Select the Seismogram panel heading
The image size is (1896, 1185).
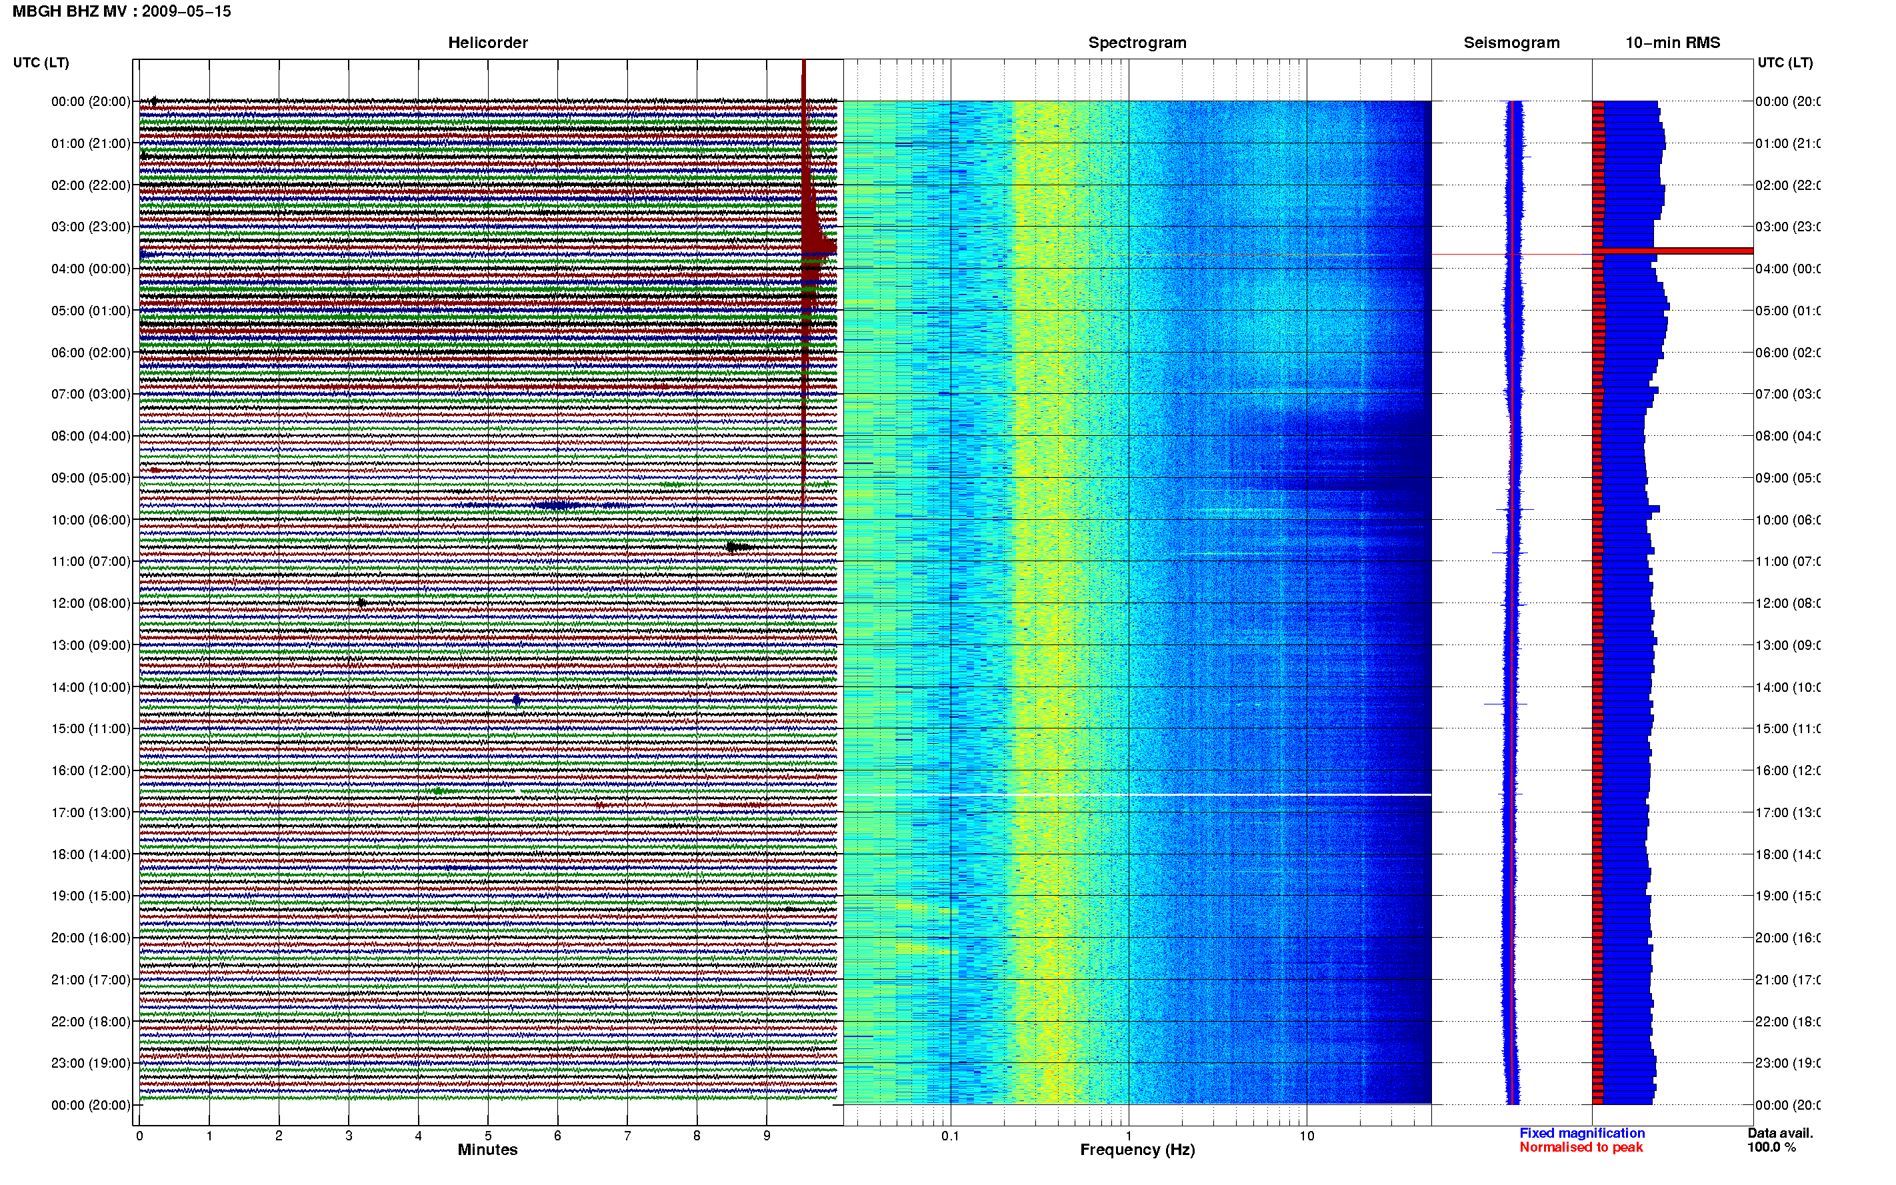[x=1511, y=43]
